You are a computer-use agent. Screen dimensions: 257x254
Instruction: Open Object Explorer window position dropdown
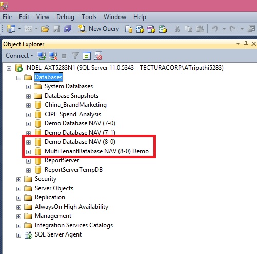point(238,44)
